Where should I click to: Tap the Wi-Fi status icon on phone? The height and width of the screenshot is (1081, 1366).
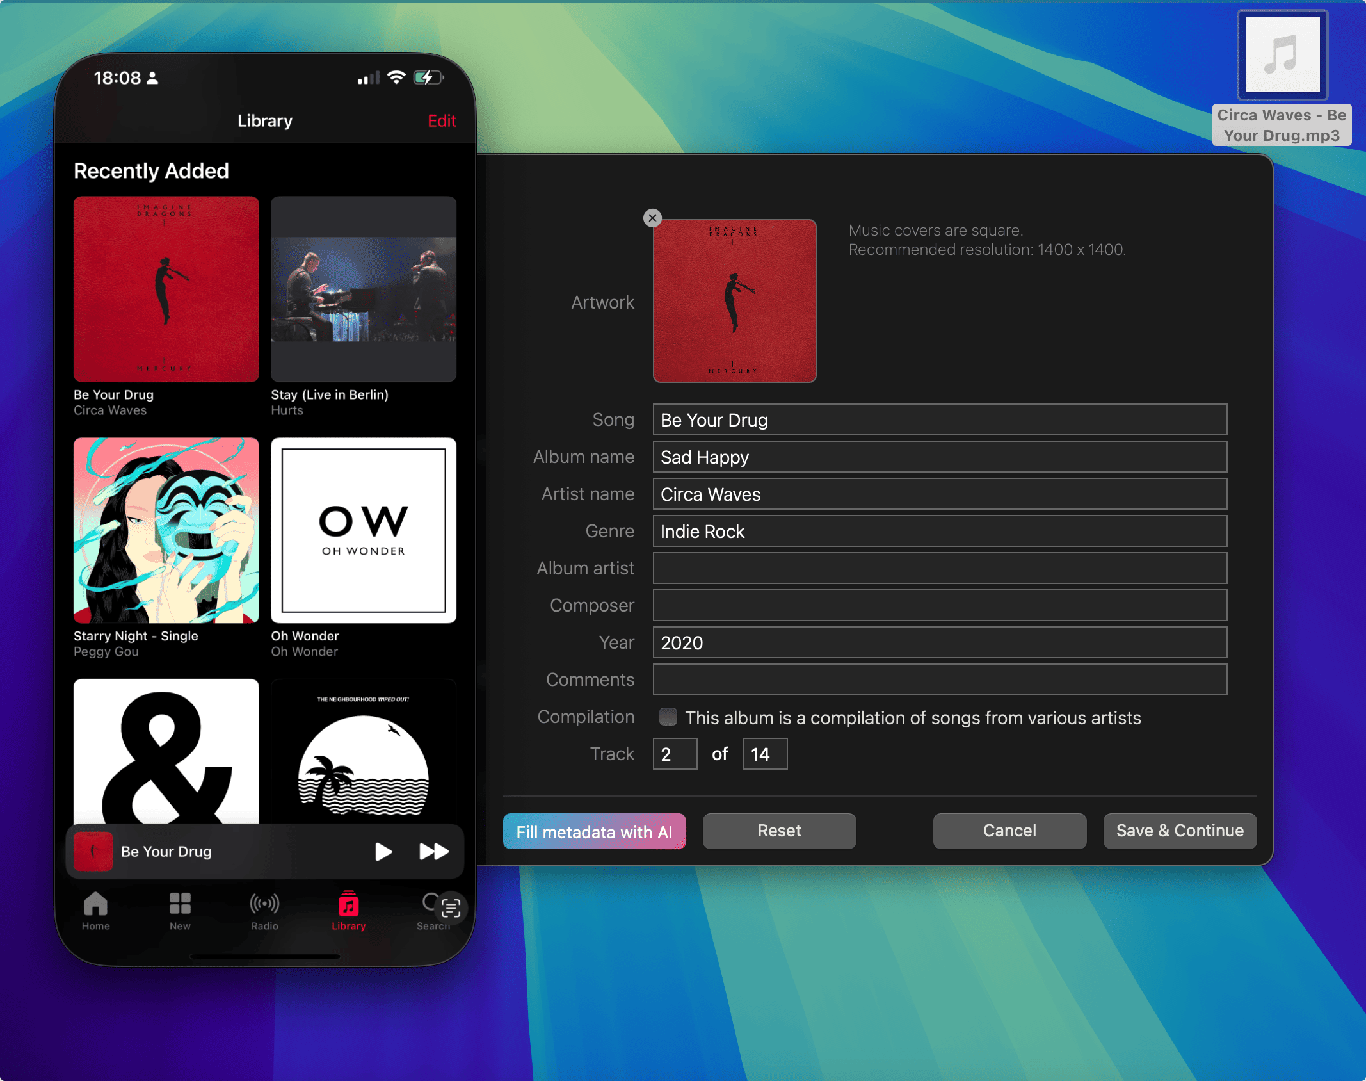pyautogui.click(x=396, y=78)
